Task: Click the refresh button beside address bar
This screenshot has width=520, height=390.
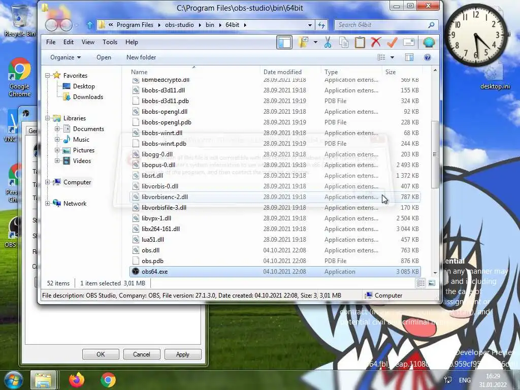Action: (321, 25)
